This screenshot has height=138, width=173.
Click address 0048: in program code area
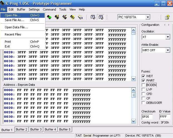click(9, 70)
